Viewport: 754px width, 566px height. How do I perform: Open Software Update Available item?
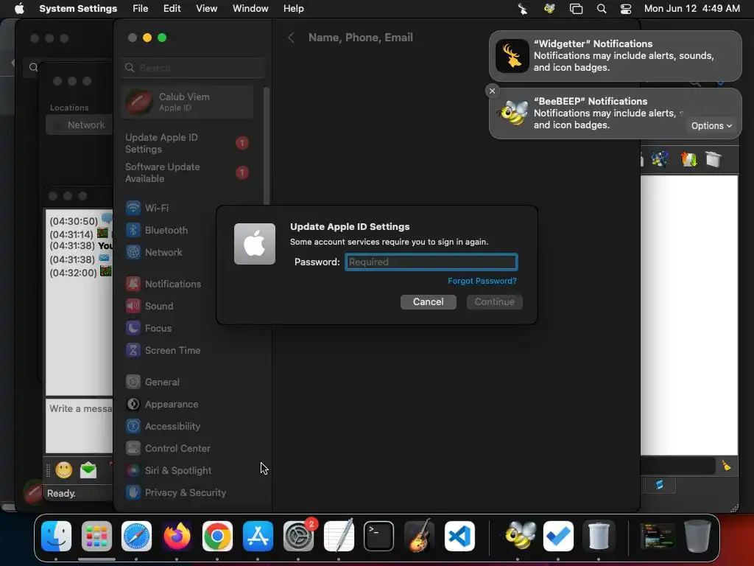tap(188, 172)
